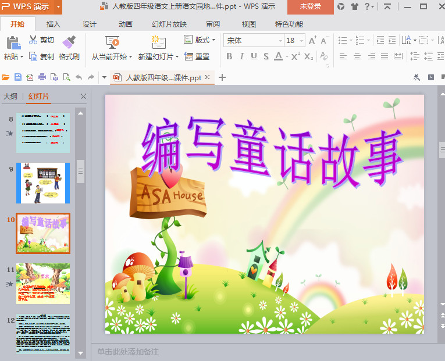Viewport: 445px width, 361px height.
Task: Increase indent level icon
Action: [x=392, y=40]
